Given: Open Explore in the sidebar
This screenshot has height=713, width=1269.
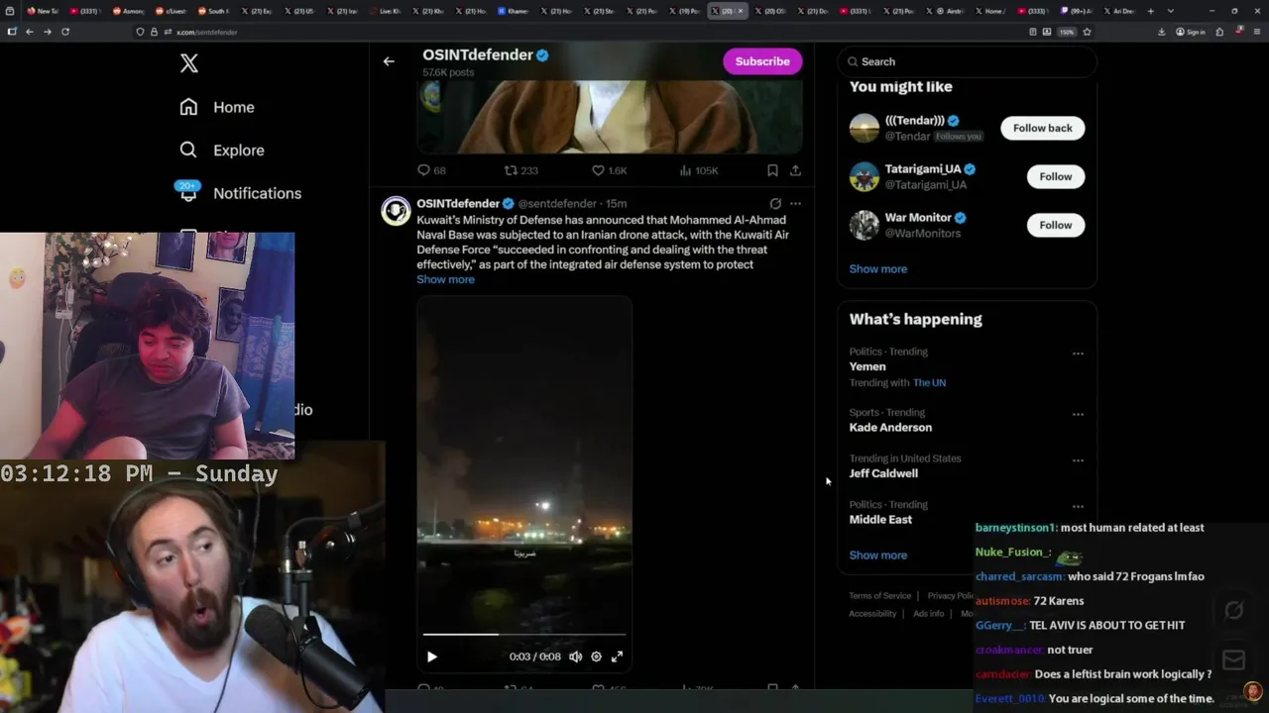Looking at the screenshot, I should pyautogui.click(x=222, y=151).
